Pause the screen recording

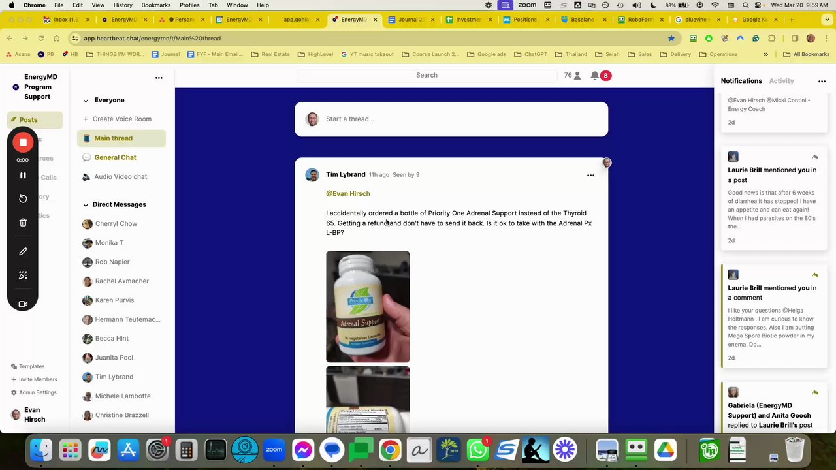click(x=23, y=176)
